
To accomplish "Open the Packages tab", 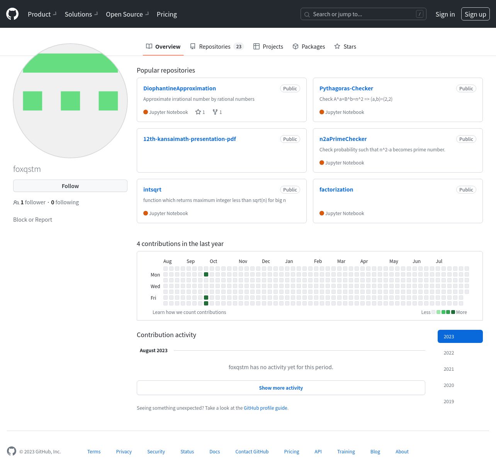I will tap(309, 46).
